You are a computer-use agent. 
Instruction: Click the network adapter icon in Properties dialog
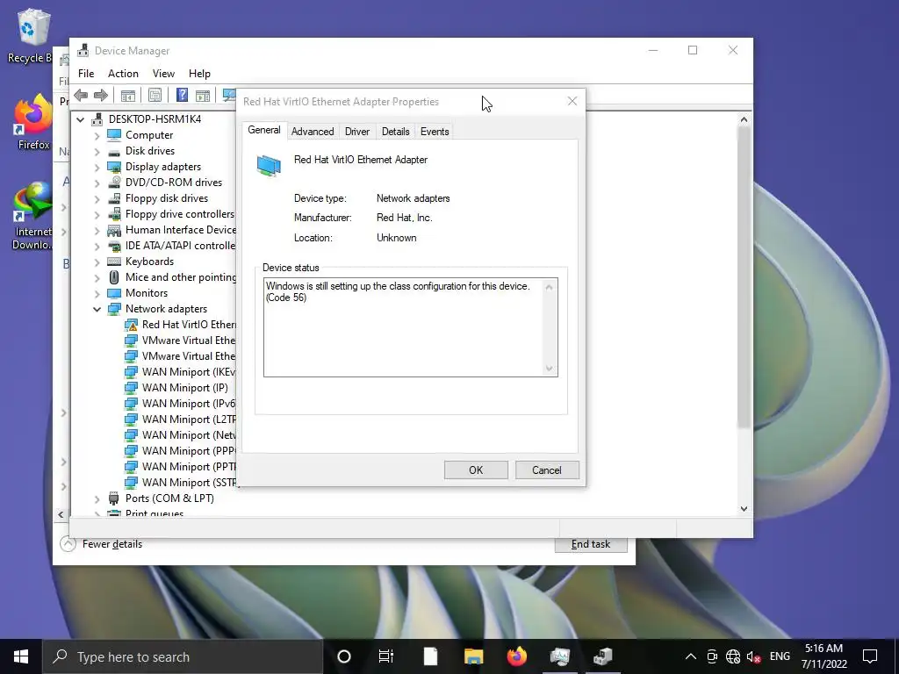coord(269,166)
